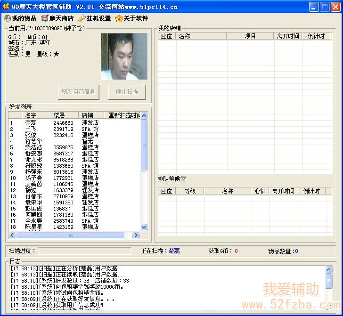Click the 物品数量 value 0
343x316 pixels.
point(297,251)
